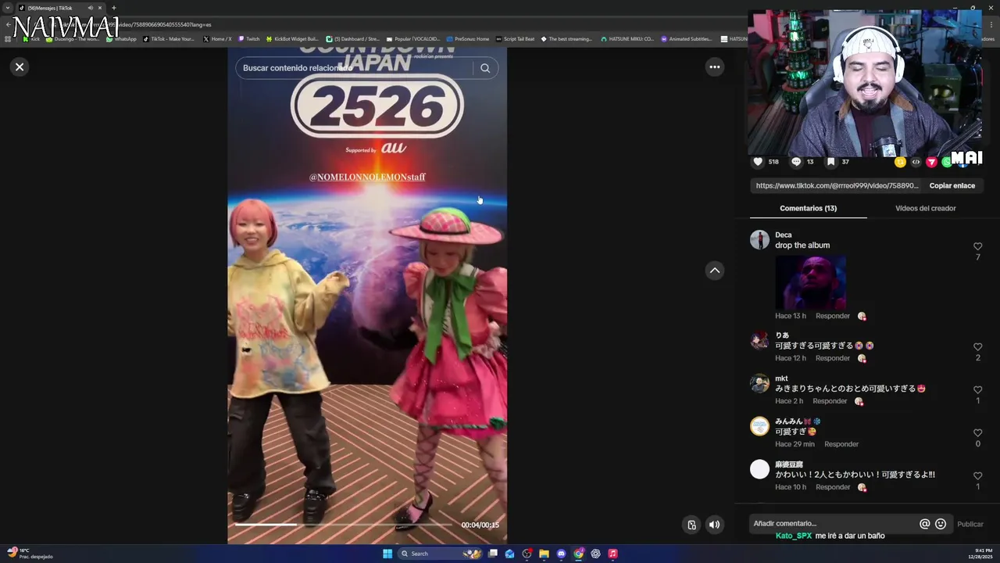Open 'KickBot Widget Buil...' bookmark
The height and width of the screenshot is (563, 1000).
point(292,39)
